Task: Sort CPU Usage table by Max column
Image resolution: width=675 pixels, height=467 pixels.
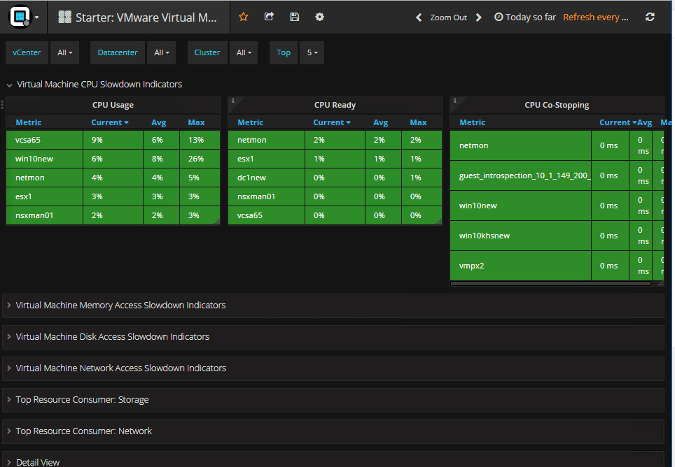Action: point(196,122)
